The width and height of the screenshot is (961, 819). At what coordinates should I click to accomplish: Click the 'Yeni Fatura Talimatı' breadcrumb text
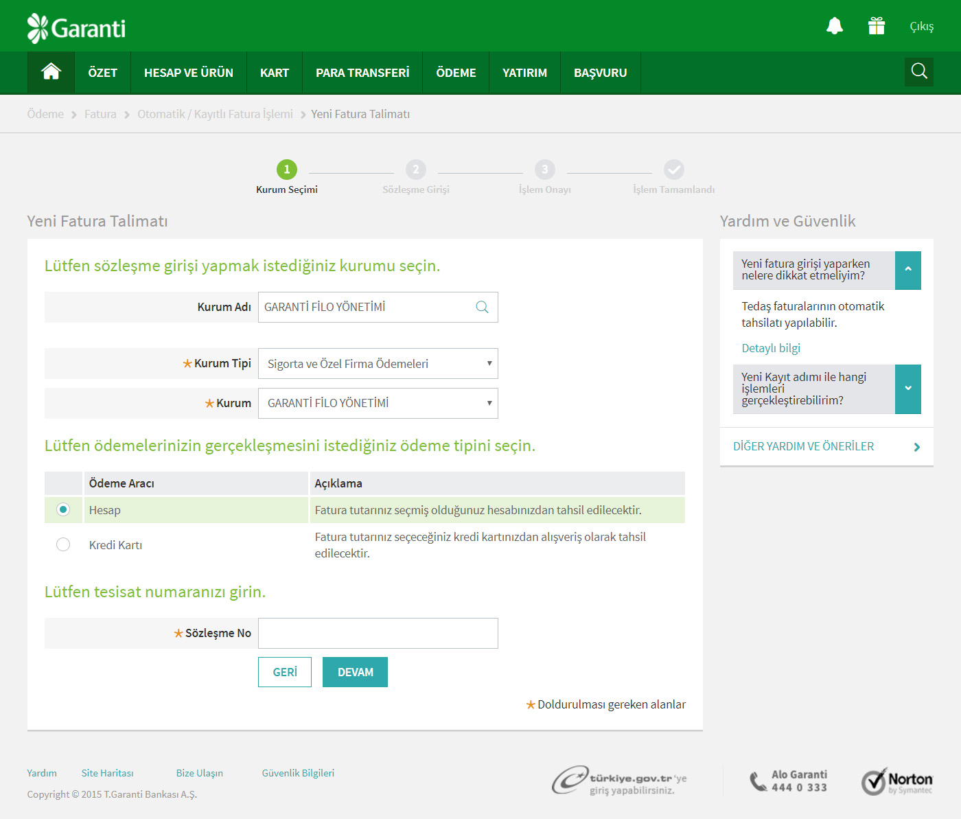[360, 114]
